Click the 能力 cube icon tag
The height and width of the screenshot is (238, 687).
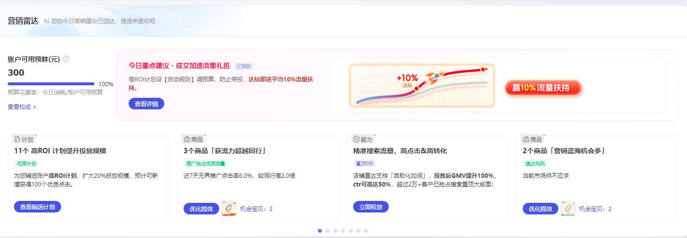point(357,139)
